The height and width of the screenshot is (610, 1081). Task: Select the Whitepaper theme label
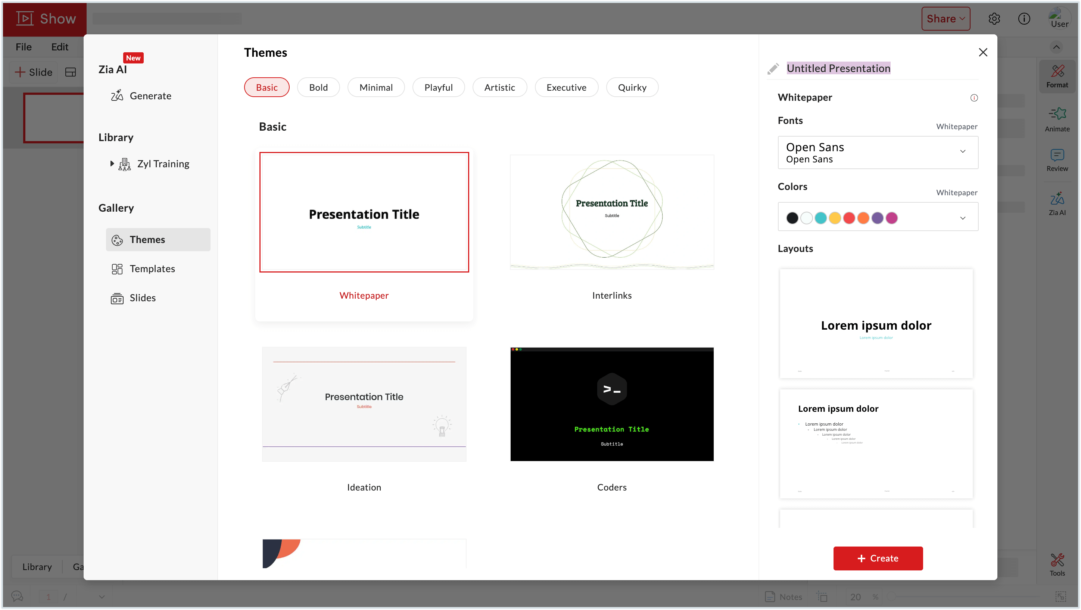(364, 295)
